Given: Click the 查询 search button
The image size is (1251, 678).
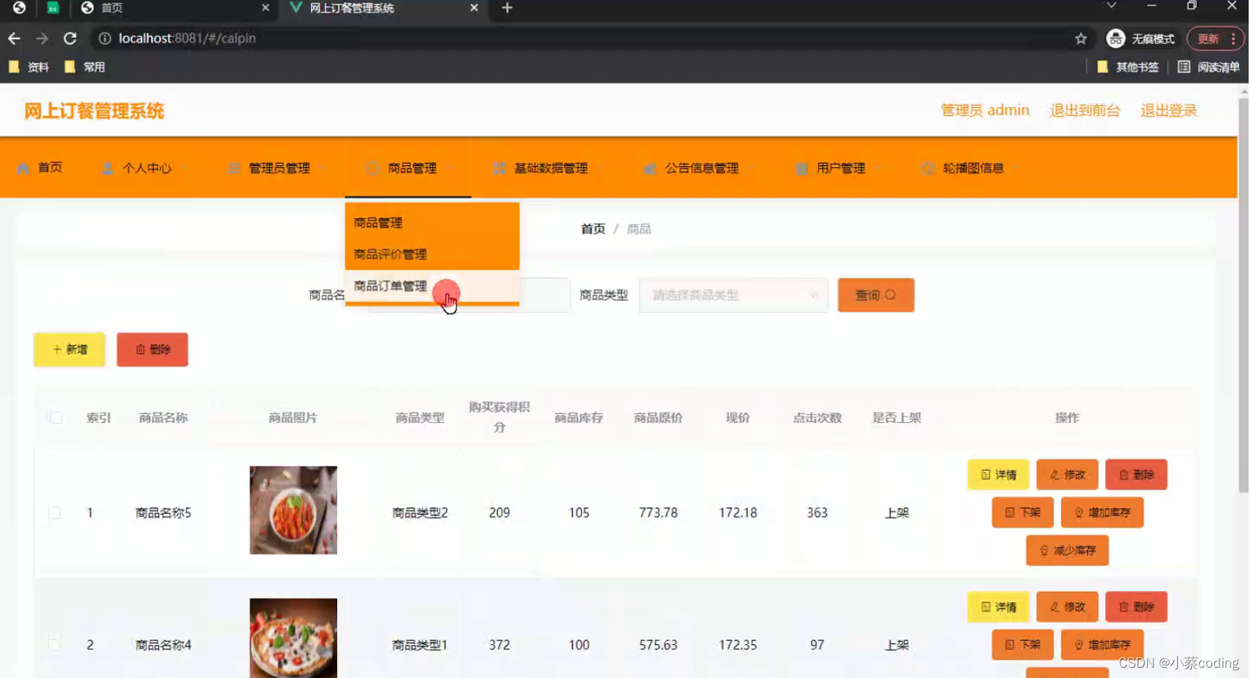Looking at the screenshot, I should (x=875, y=295).
